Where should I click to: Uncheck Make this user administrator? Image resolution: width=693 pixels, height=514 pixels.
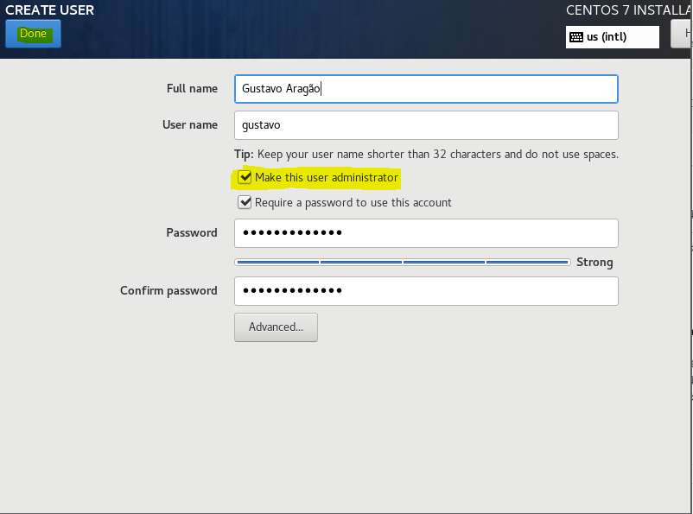coord(246,178)
